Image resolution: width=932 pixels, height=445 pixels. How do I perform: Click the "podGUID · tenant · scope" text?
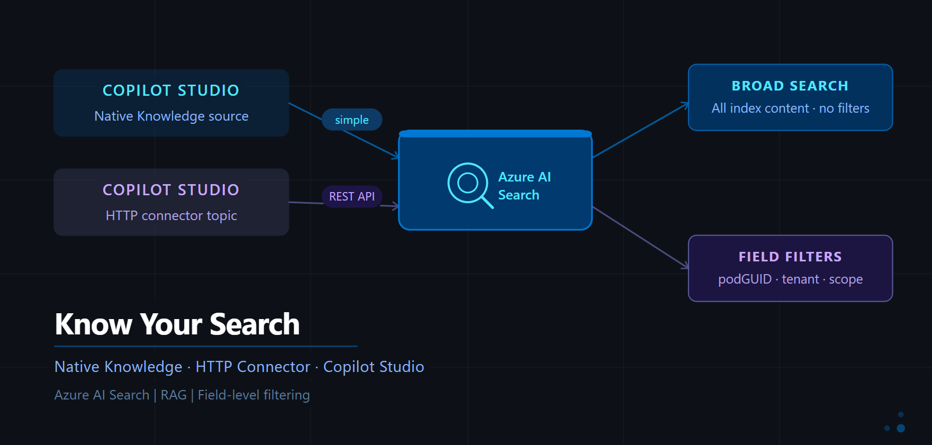pos(790,279)
